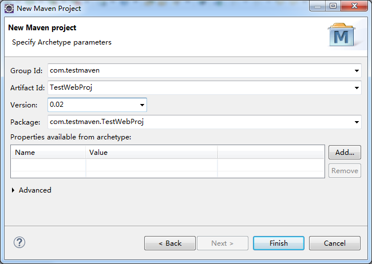
Task: Click in the Artifact Id field TestWebProj
Action: tap(204, 87)
